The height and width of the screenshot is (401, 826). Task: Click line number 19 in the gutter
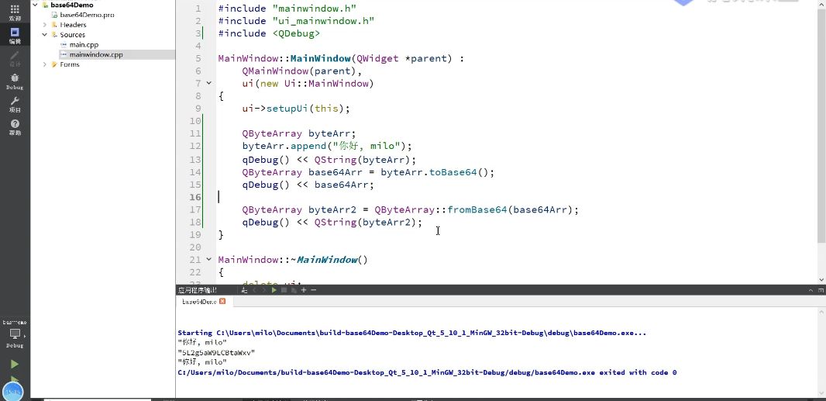(x=194, y=235)
